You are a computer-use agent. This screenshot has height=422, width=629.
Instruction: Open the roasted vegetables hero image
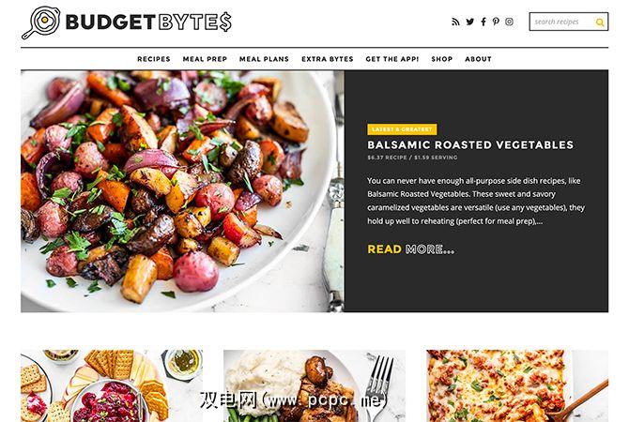coord(182,190)
